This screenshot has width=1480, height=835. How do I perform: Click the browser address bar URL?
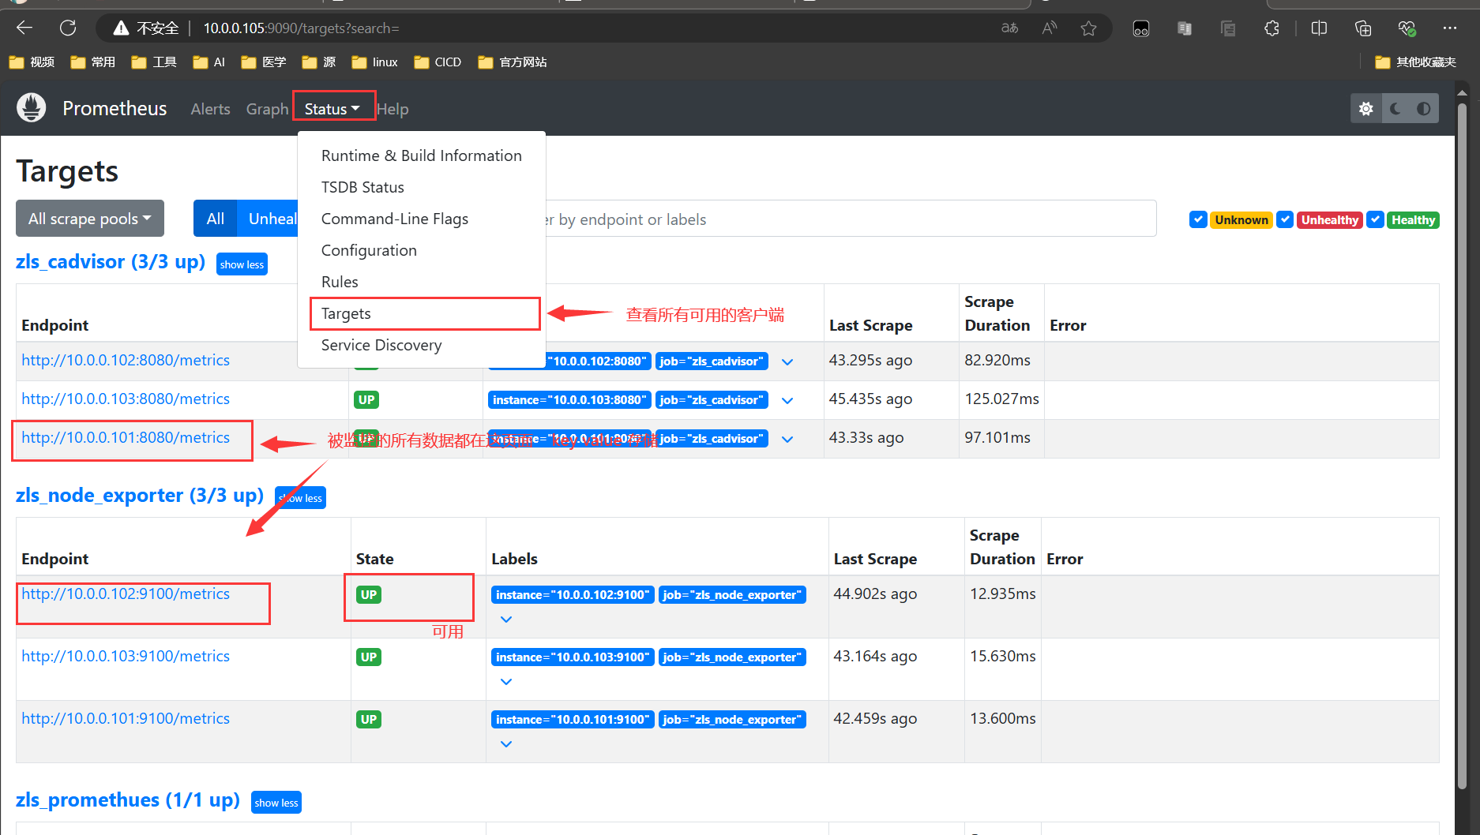(301, 28)
